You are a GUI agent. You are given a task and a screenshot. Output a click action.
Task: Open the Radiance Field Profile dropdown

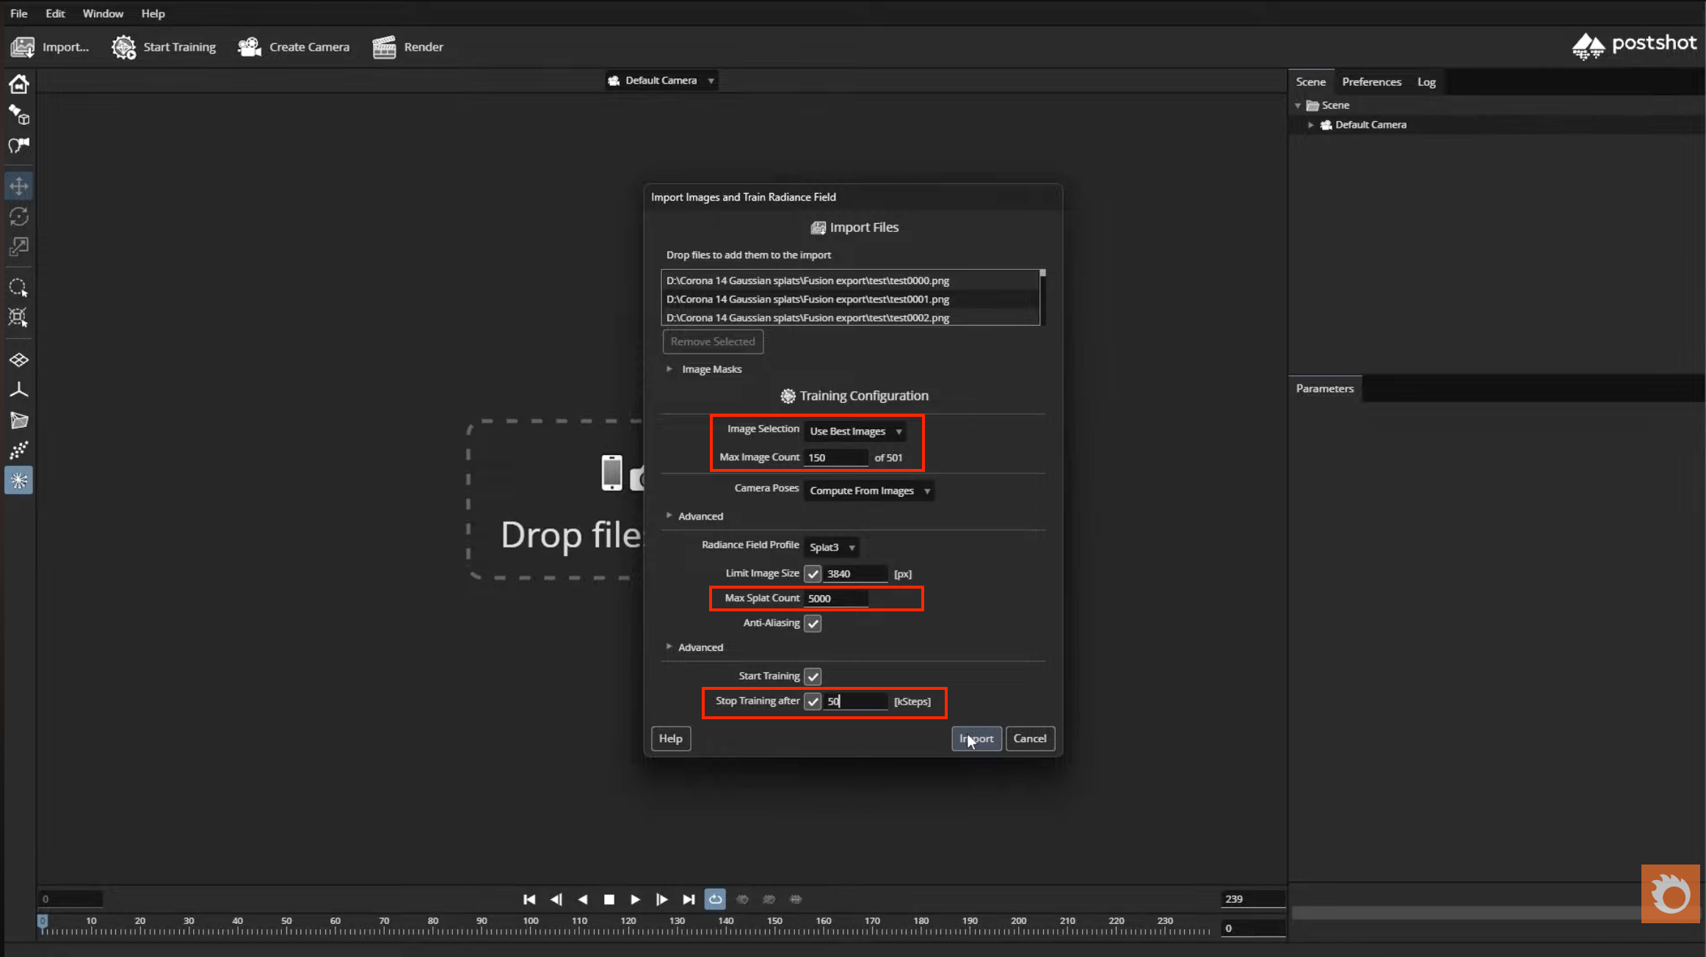[832, 547]
